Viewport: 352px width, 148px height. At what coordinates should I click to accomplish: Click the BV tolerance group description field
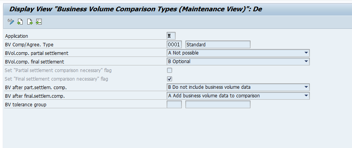click(x=218, y=104)
